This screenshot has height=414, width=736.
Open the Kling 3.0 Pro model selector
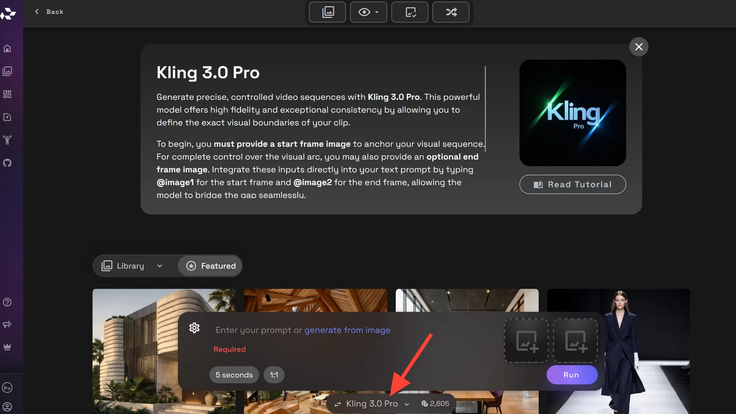[x=372, y=404]
